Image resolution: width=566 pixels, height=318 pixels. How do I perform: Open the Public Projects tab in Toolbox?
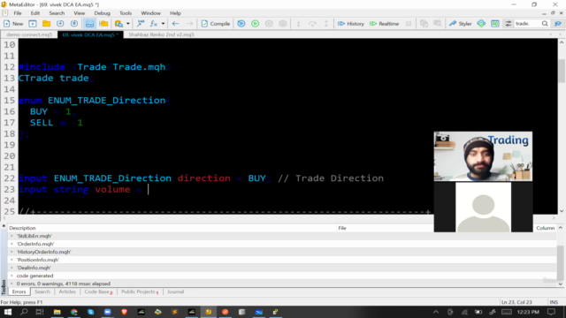click(140, 291)
